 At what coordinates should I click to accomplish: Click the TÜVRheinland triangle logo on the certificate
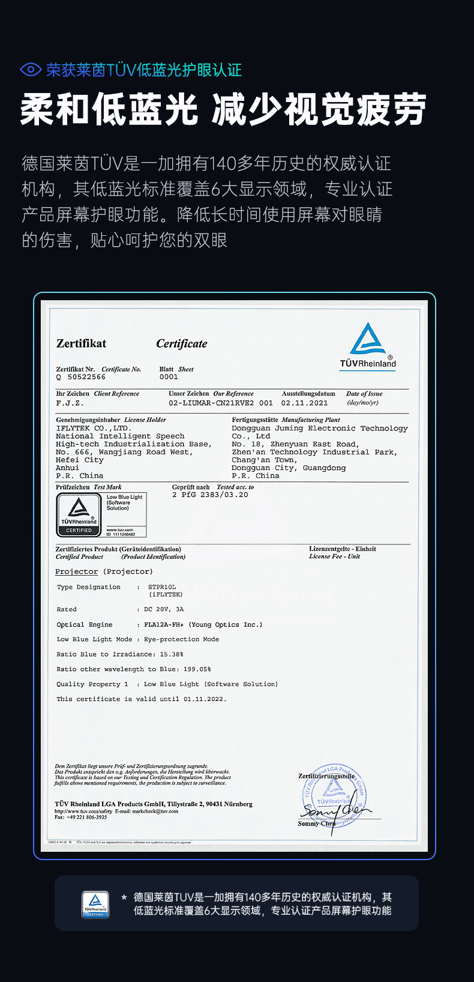368,346
